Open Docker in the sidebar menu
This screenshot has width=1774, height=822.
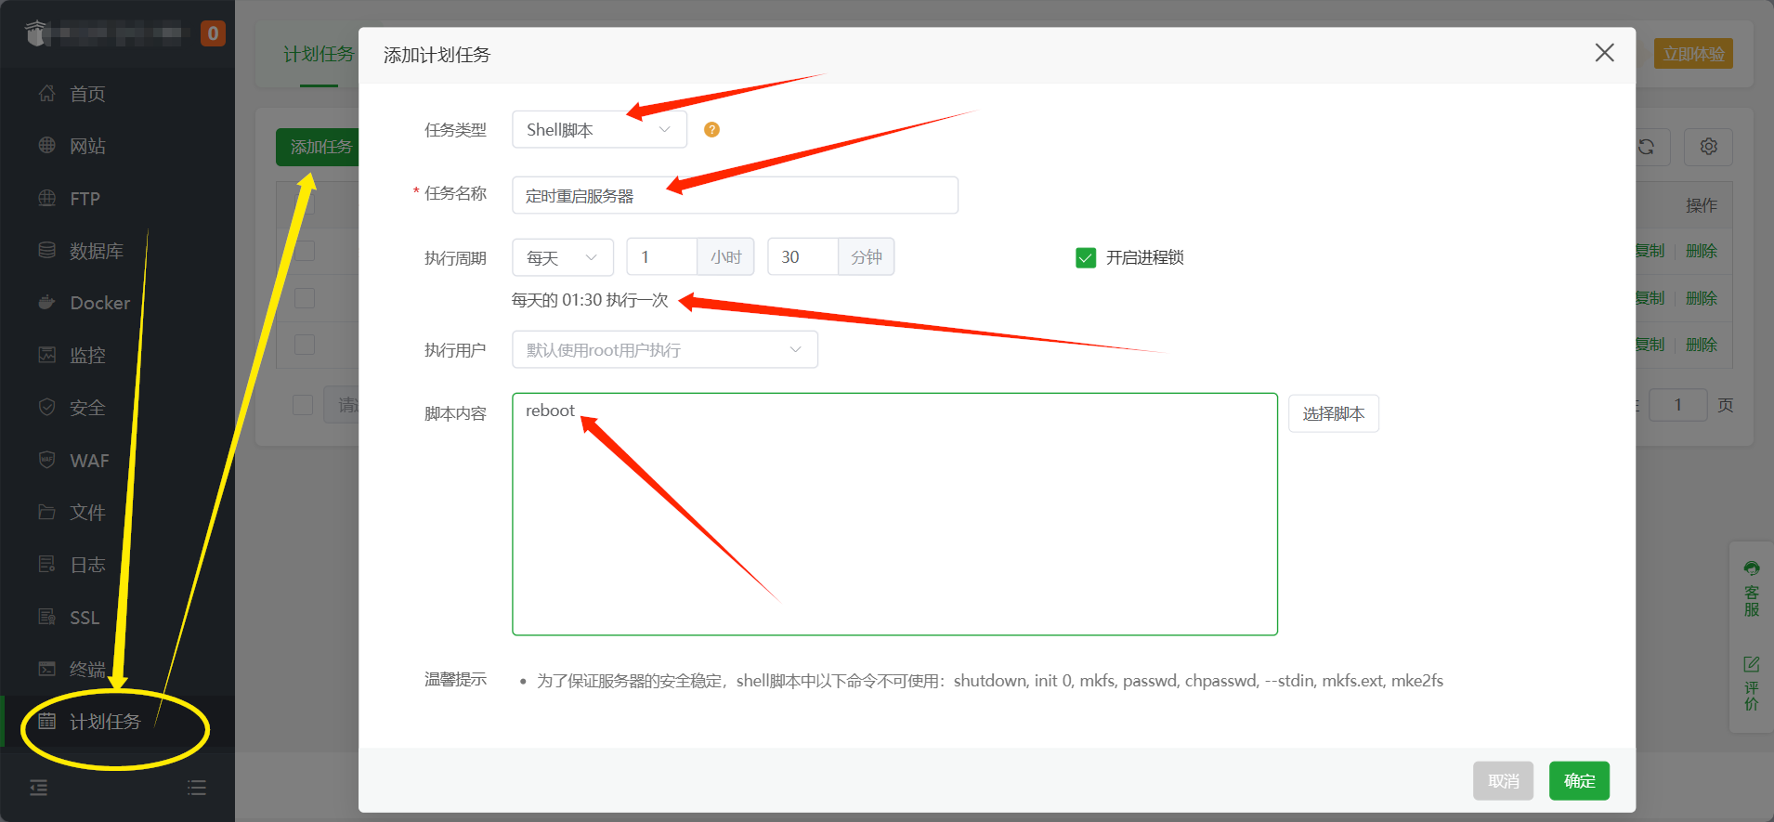click(100, 303)
